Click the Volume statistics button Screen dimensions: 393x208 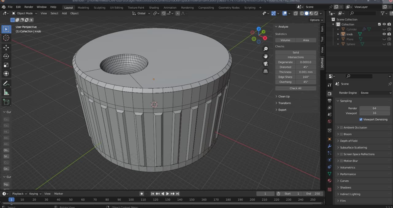pos(285,40)
